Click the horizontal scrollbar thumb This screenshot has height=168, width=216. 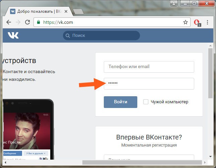142,163
